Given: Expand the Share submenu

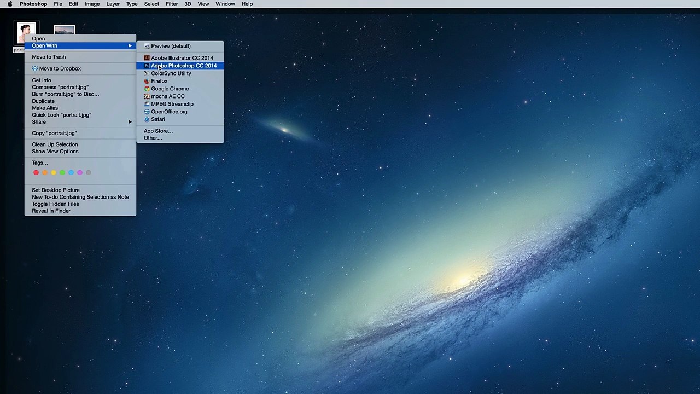Looking at the screenshot, I should (39, 122).
